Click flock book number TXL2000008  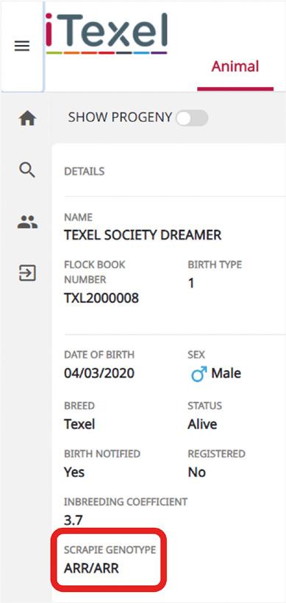click(101, 298)
